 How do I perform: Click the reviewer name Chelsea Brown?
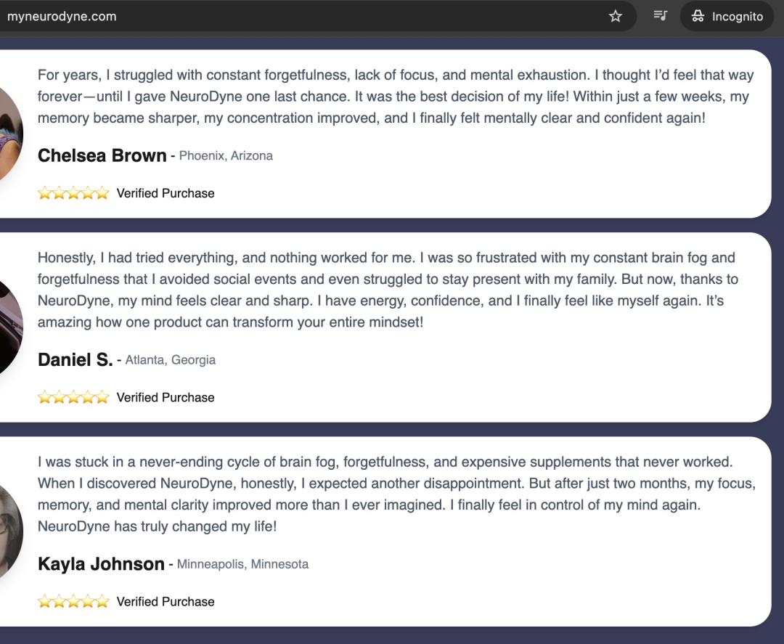[x=102, y=155]
